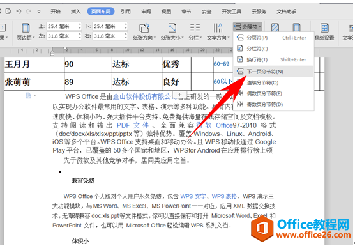Click the undo arrow icon
This screenshot has width=355, height=246.
coord(19,11)
